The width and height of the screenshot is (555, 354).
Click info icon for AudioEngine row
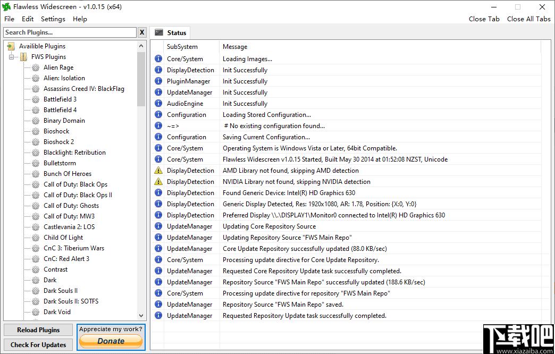[x=158, y=103]
